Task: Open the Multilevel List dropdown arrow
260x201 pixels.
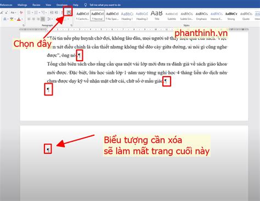Action: click(46, 13)
